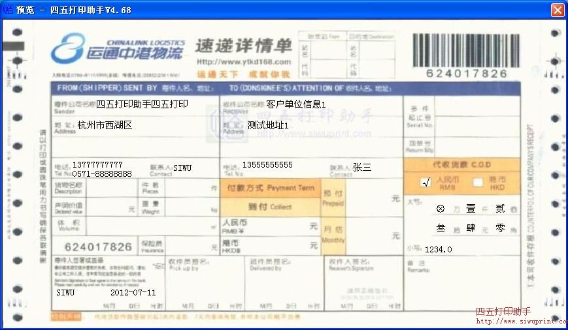Image resolution: width=568 pixels, height=330 pixels.
Task: Click waybill number 624017826 next to 保险费
Action: [98, 247]
